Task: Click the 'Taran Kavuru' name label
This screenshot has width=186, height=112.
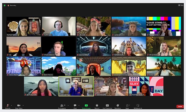Action: (x=49, y=75)
